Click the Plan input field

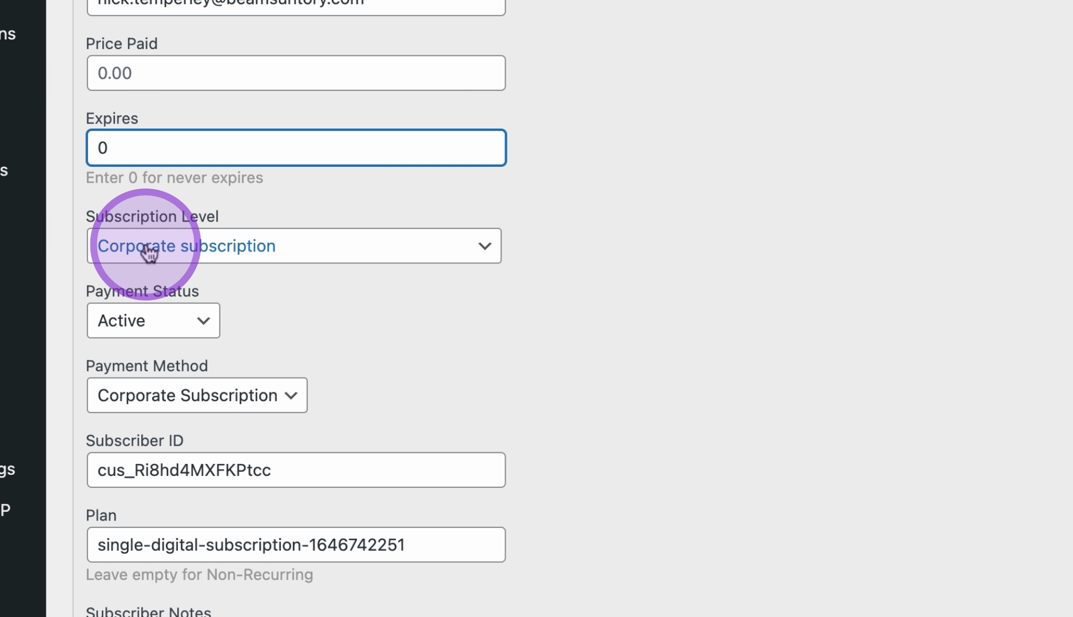click(x=296, y=545)
